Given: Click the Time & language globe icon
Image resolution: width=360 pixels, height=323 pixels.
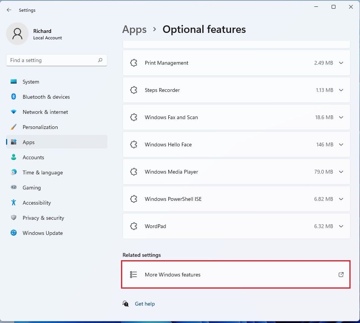Looking at the screenshot, I should (14, 172).
